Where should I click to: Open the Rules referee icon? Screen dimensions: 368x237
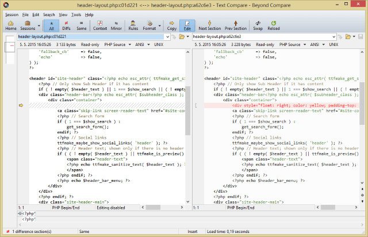click(x=133, y=25)
